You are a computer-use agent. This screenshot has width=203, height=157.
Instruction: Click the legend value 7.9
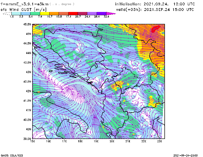[x=40, y=17]
